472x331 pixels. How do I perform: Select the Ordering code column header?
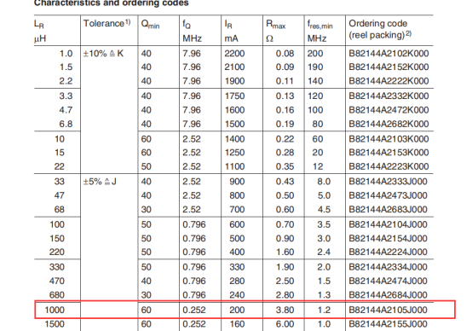click(x=380, y=29)
